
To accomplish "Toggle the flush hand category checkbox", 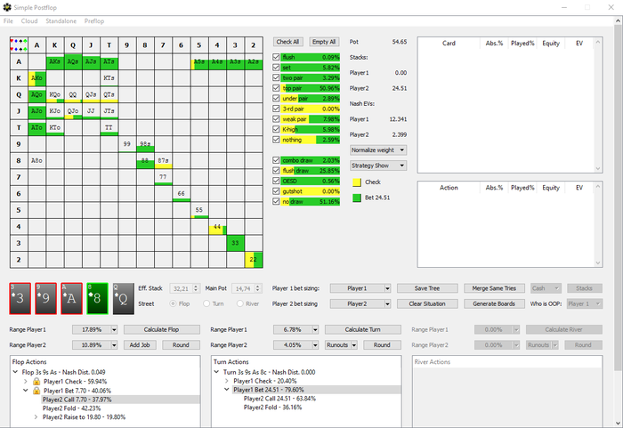I will [276, 57].
